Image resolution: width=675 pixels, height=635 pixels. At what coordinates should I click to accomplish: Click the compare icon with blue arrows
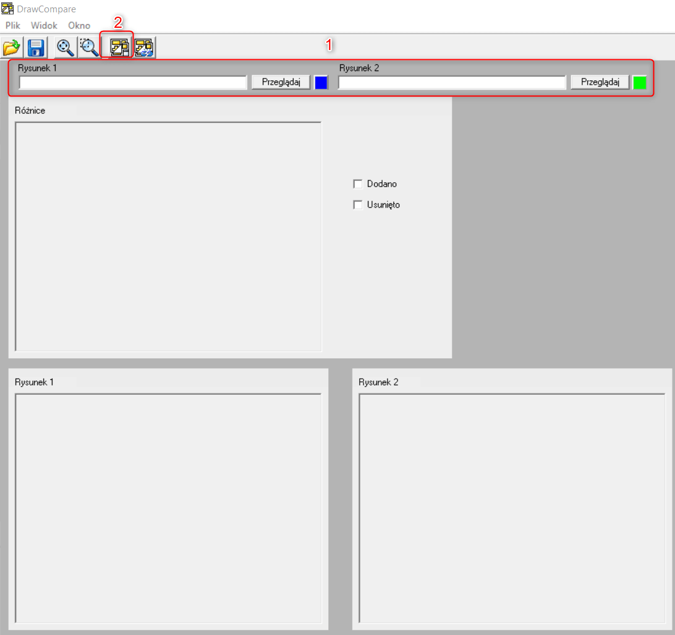[x=144, y=48]
